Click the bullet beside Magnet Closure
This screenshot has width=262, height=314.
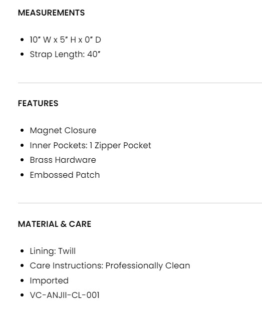22,131
